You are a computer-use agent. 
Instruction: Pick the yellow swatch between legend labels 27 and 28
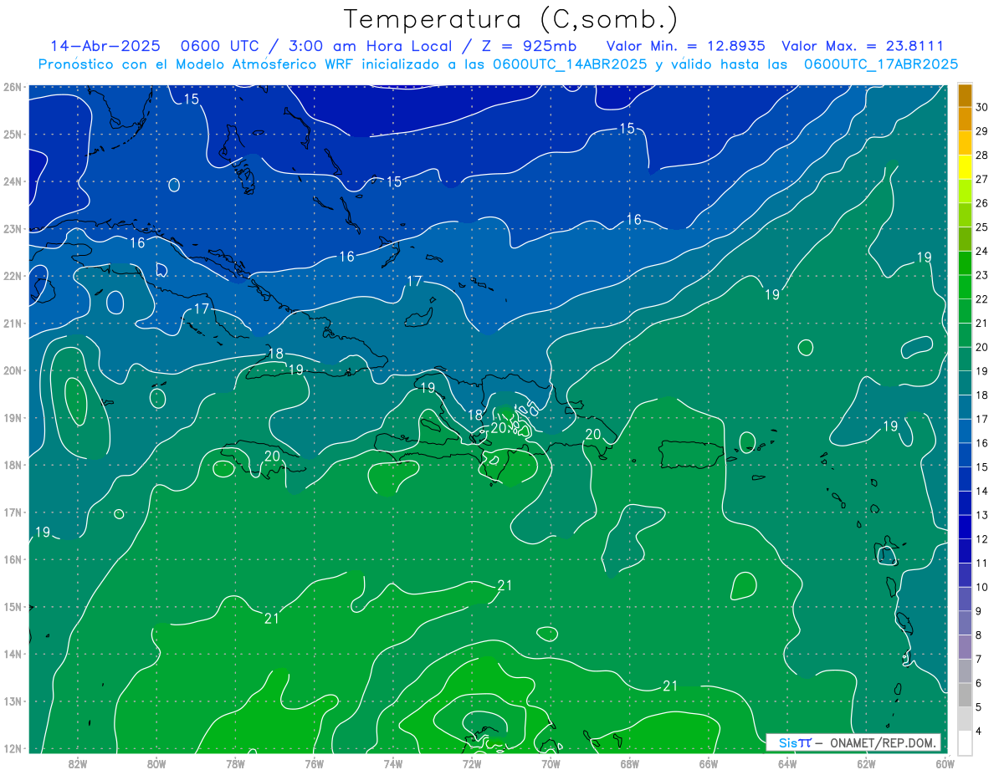click(966, 167)
